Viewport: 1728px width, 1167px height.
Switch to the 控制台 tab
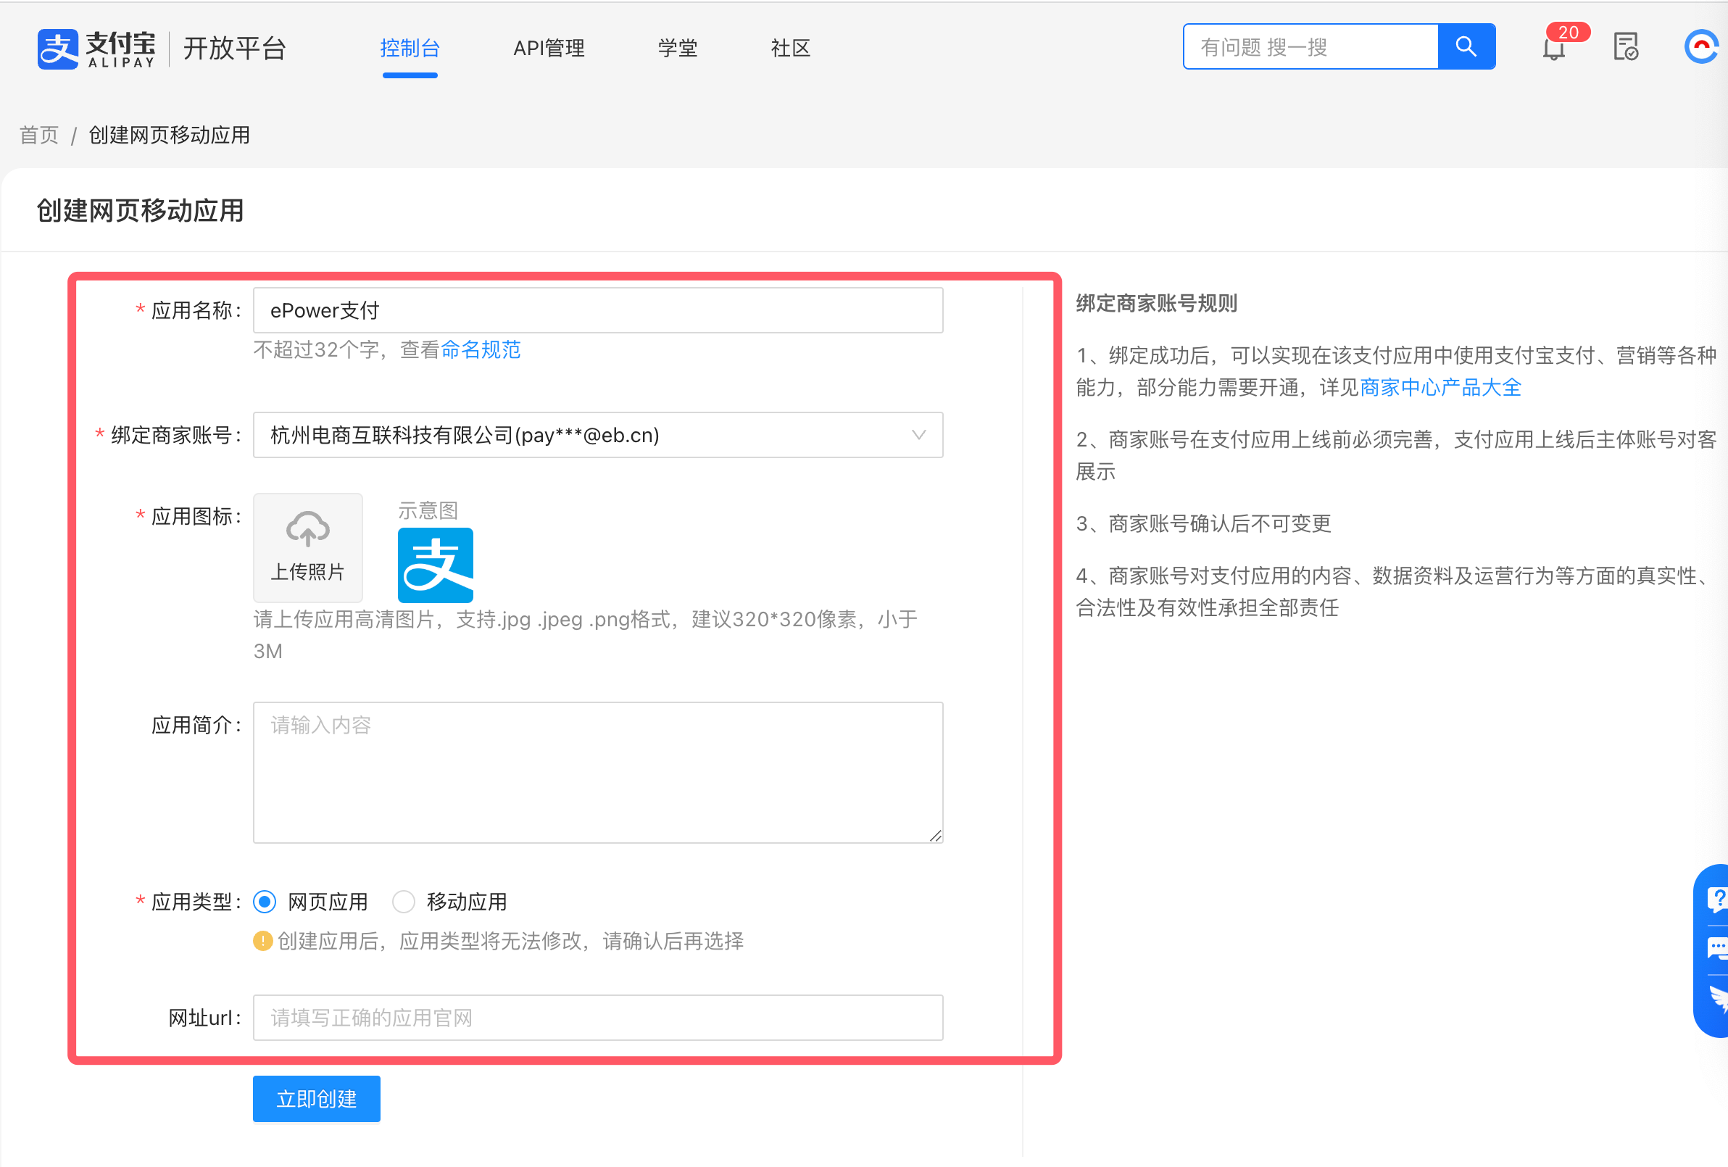click(x=410, y=49)
